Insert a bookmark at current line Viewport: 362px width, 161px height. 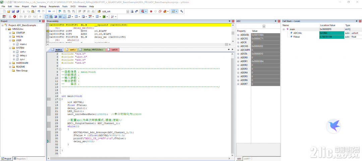[x=60, y=11]
